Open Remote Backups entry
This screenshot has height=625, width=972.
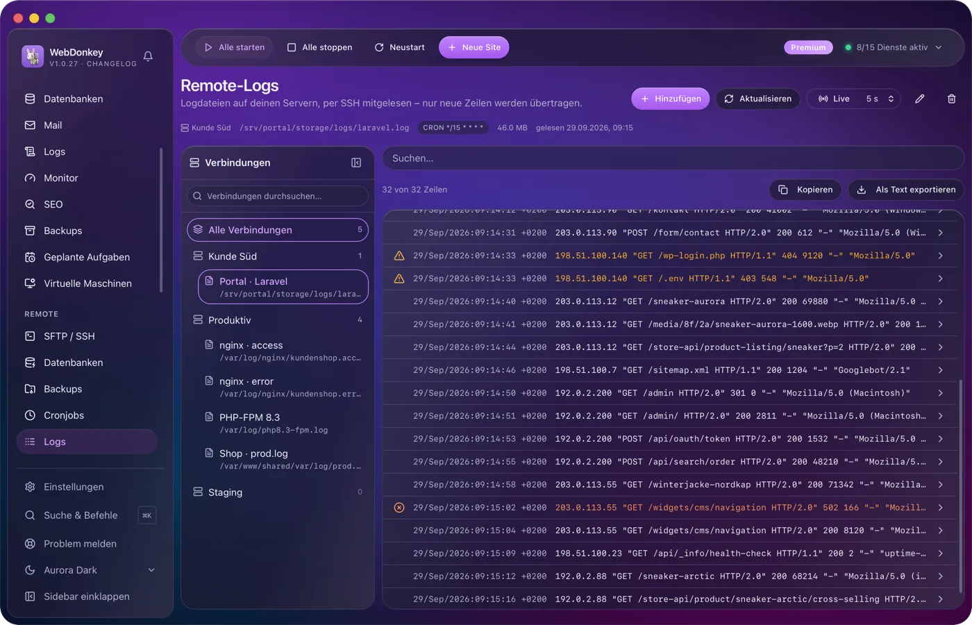(x=87, y=389)
